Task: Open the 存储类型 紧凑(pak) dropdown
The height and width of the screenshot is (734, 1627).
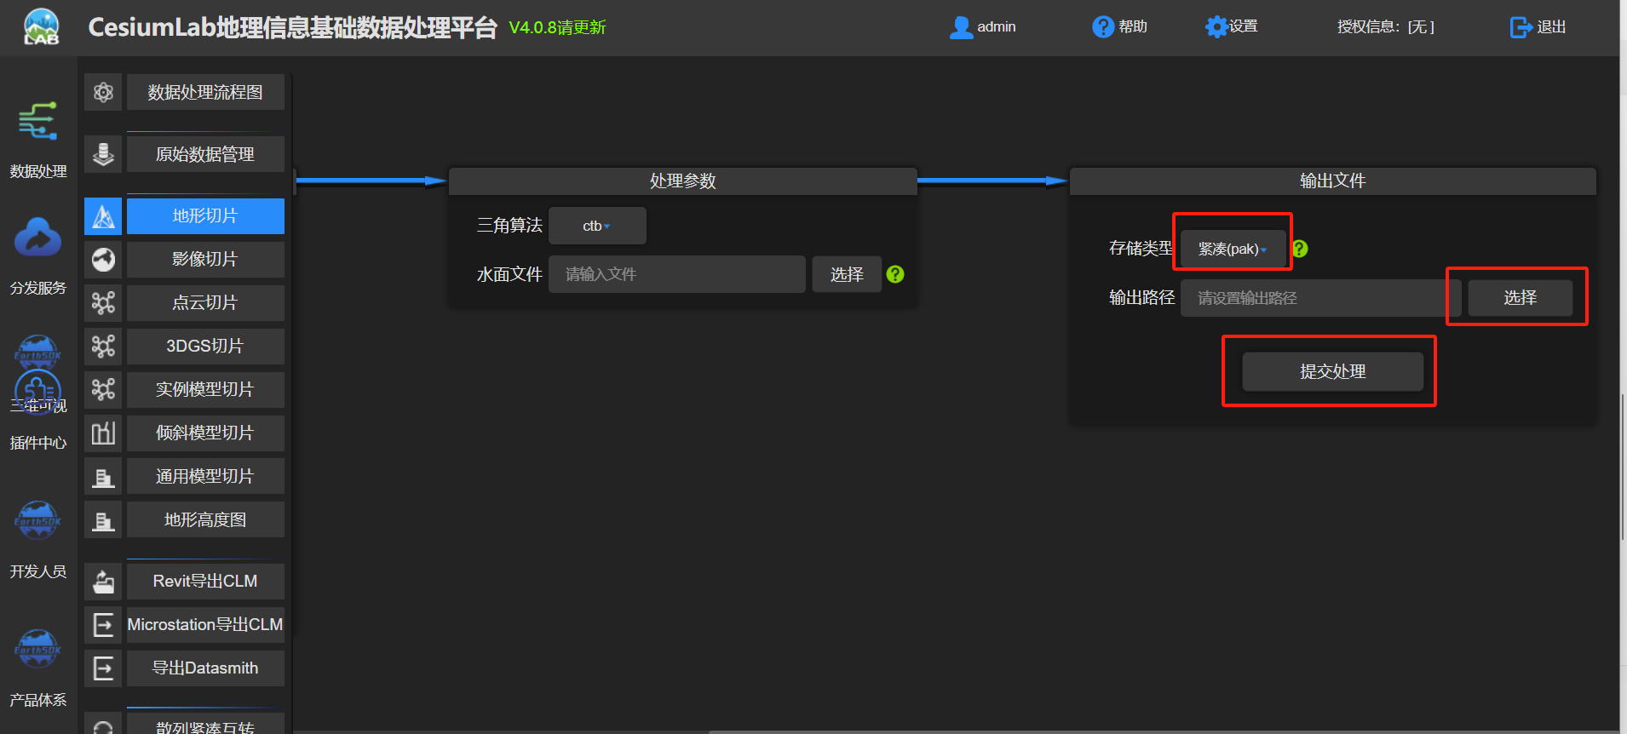Action: coord(1233,249)
